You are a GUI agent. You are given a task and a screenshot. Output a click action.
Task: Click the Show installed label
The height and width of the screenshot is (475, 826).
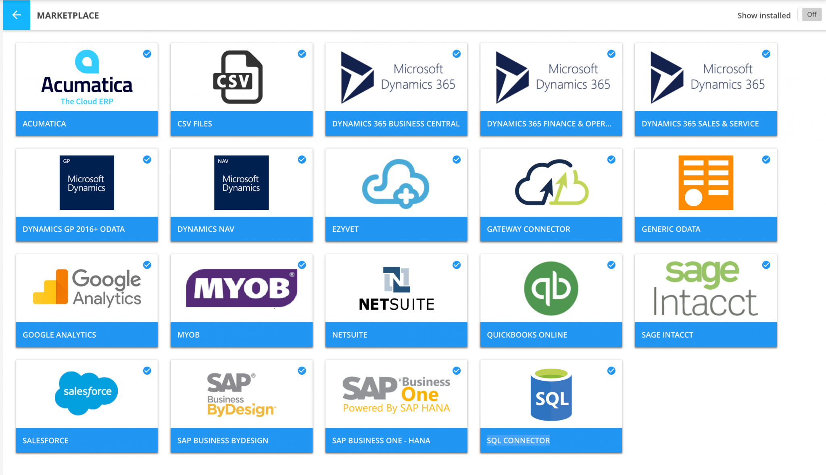click(x=764, y=15)
